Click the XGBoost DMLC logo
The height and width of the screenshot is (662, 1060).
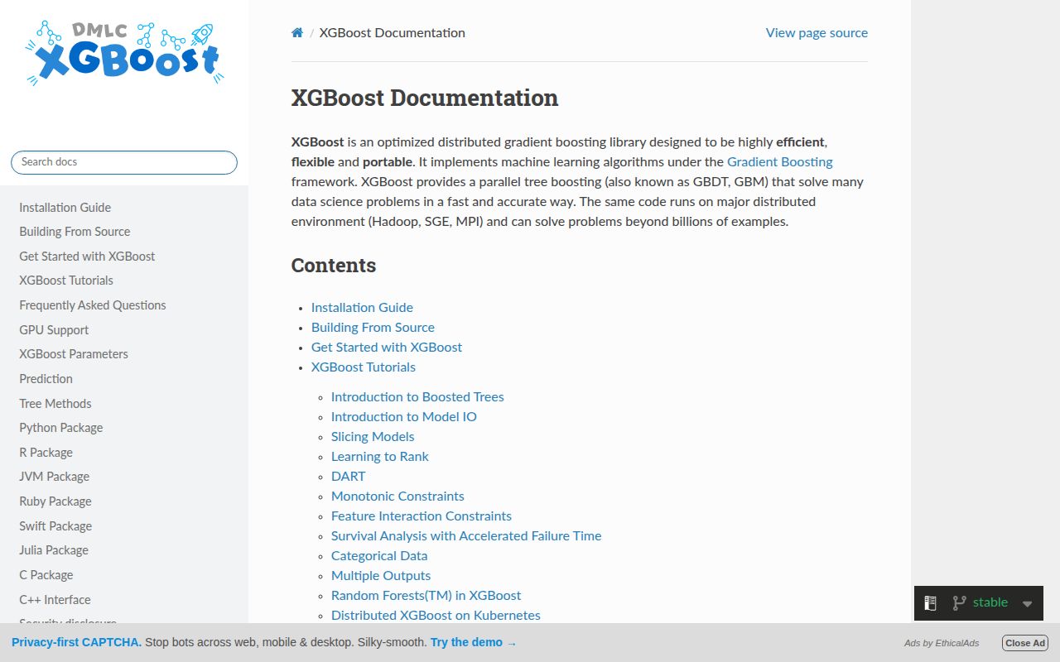124,53
